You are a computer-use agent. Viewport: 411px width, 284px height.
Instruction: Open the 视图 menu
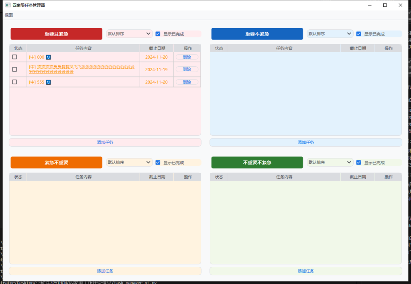point(9,15)
